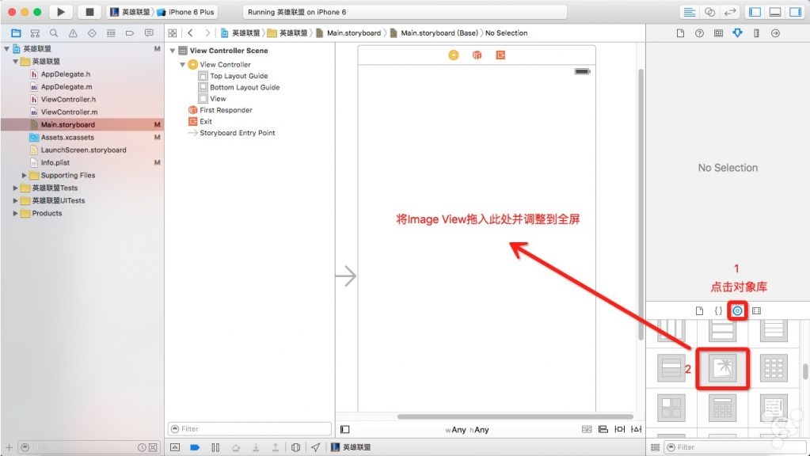
Task: Select Main.storyboard in the breadcrumb bar
Action: point(353,33)
